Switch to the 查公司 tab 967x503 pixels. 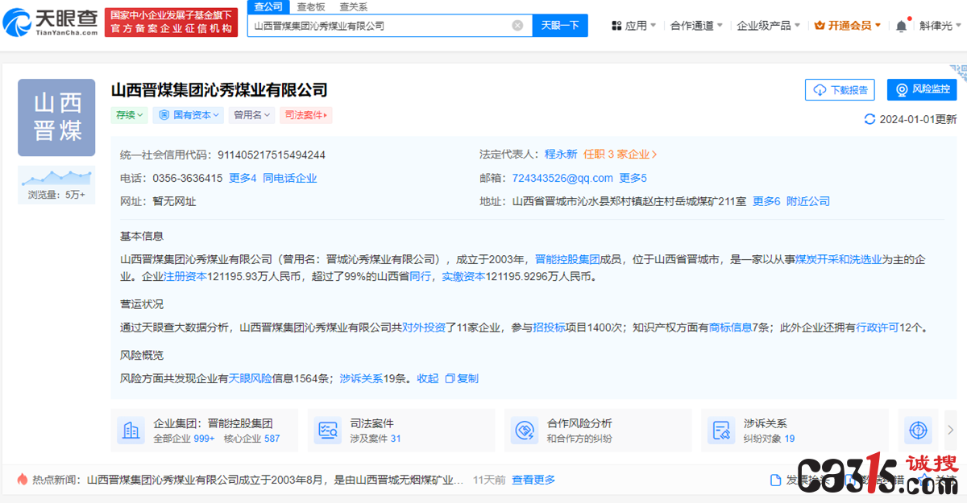pos(268,6)
